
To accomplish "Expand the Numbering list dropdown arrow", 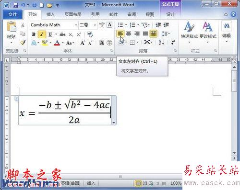I will point(138,25).
